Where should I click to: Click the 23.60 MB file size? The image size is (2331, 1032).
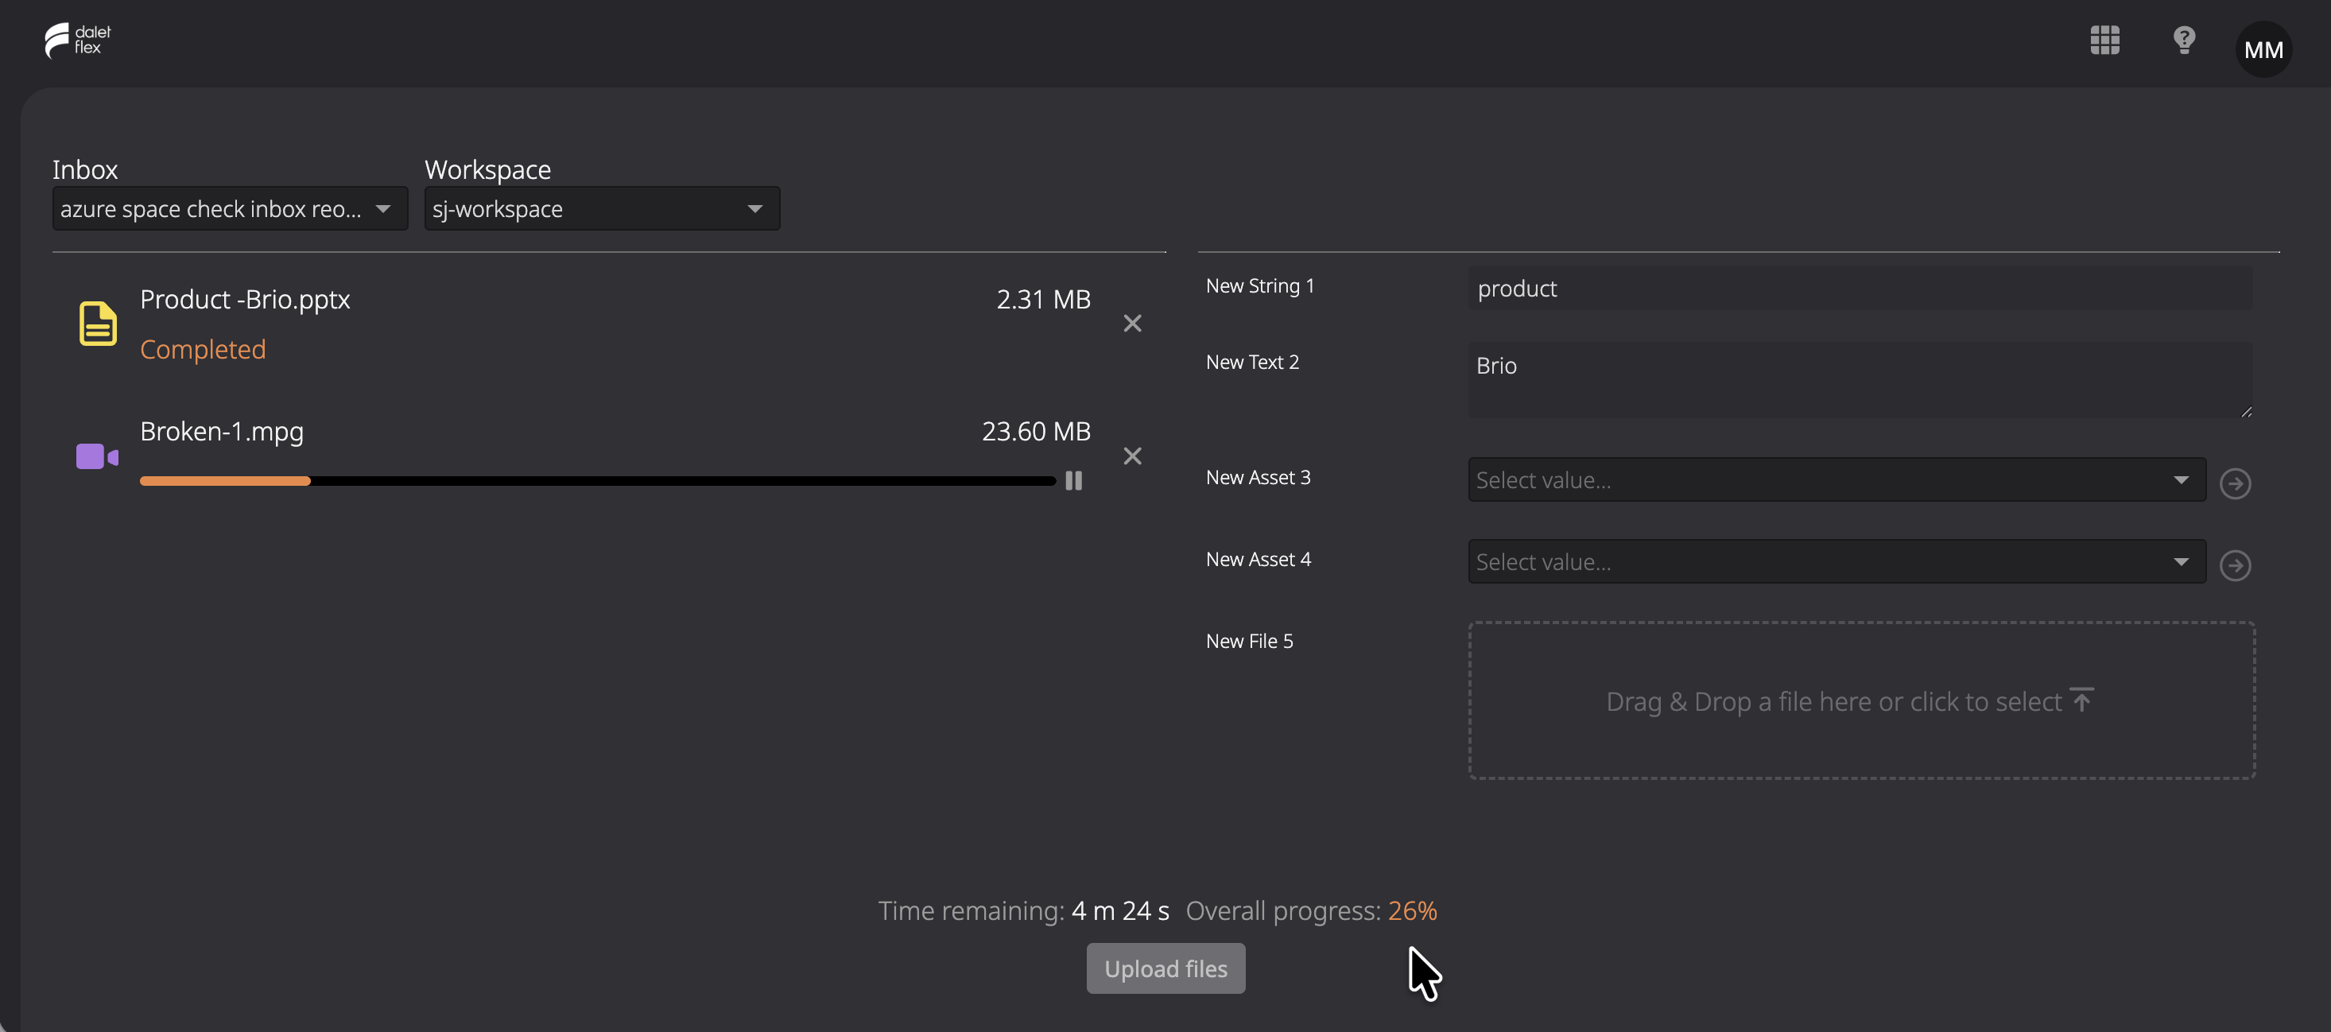point(1036,431)
